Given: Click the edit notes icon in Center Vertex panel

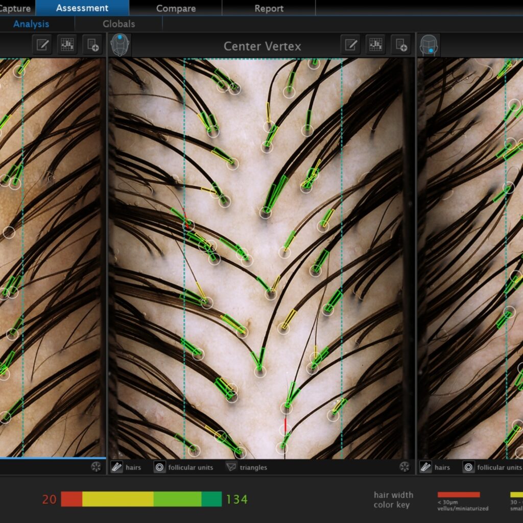Looking at the screenshot, I should pos(350,45).
